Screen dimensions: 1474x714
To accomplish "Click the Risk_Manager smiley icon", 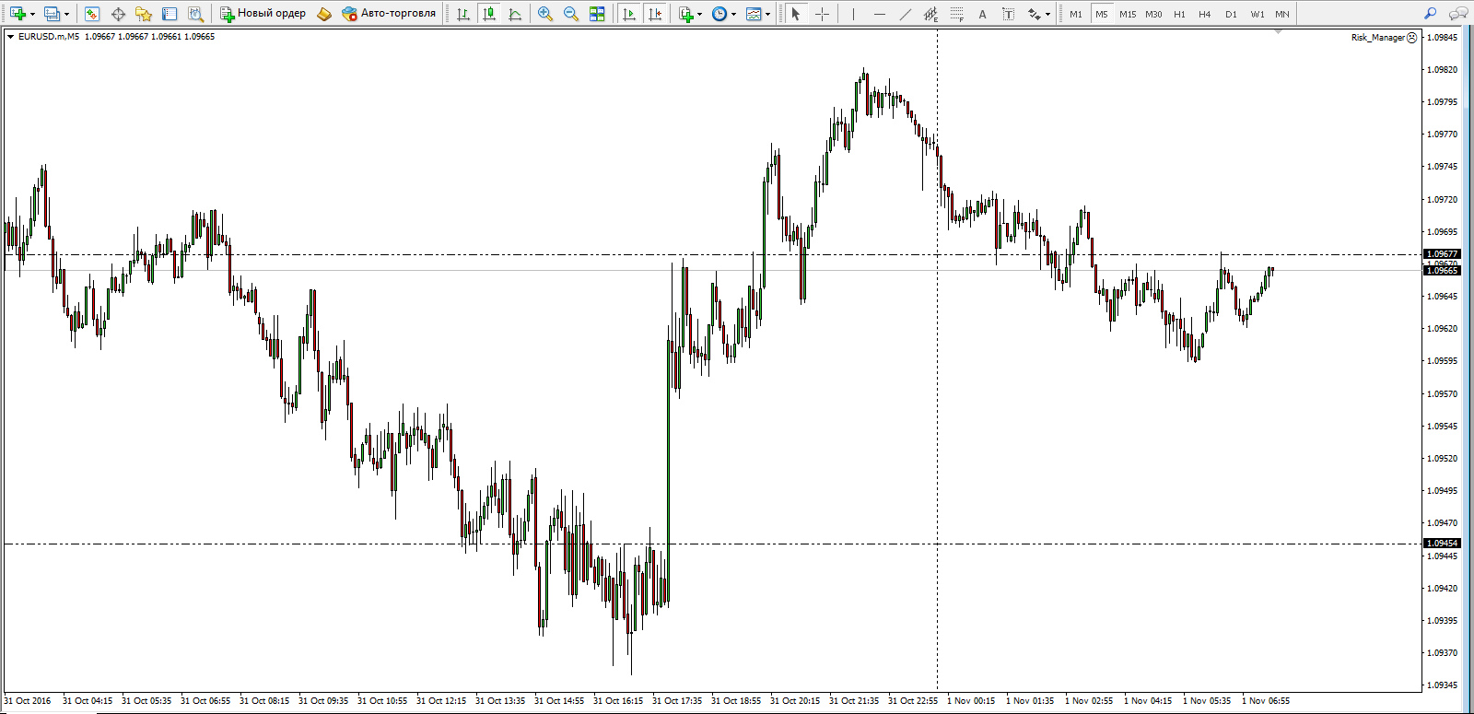I will click(1412, 38).
